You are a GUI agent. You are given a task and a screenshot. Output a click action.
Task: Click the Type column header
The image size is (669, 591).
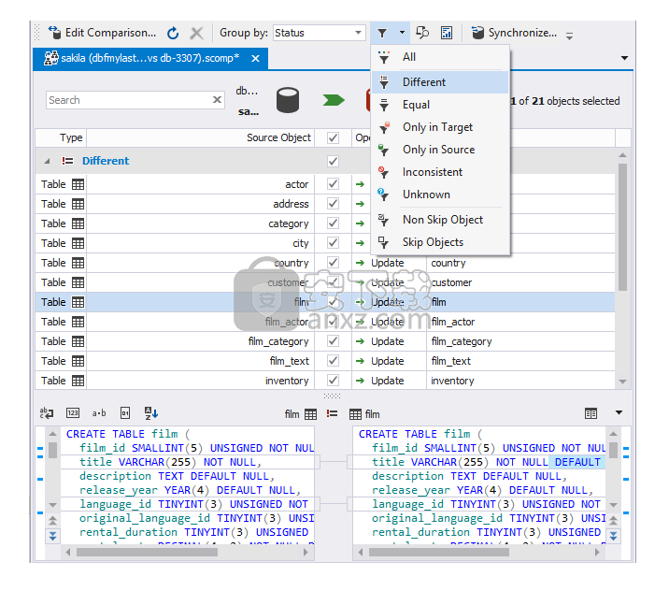pos(61,137)
